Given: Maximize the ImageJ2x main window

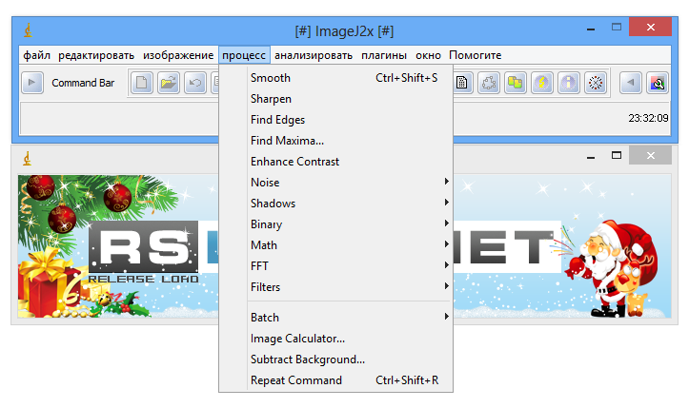Looking at the screenshot, I should pos(617,28).
